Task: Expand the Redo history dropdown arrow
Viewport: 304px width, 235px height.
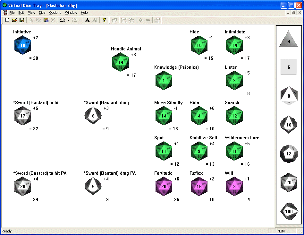Action: click(80, 20)
